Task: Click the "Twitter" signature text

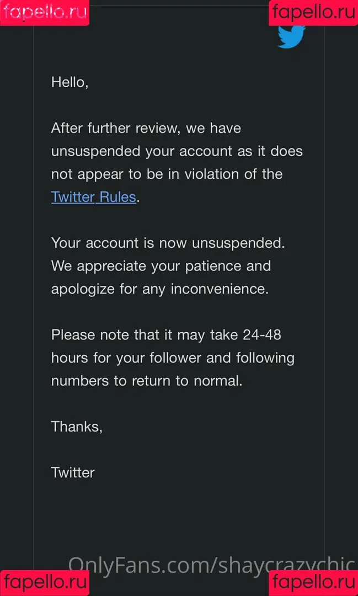Action: coord(73,472)
